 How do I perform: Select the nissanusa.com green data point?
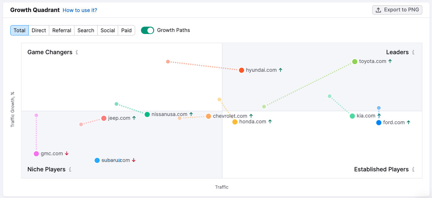[x=147, y=115]
